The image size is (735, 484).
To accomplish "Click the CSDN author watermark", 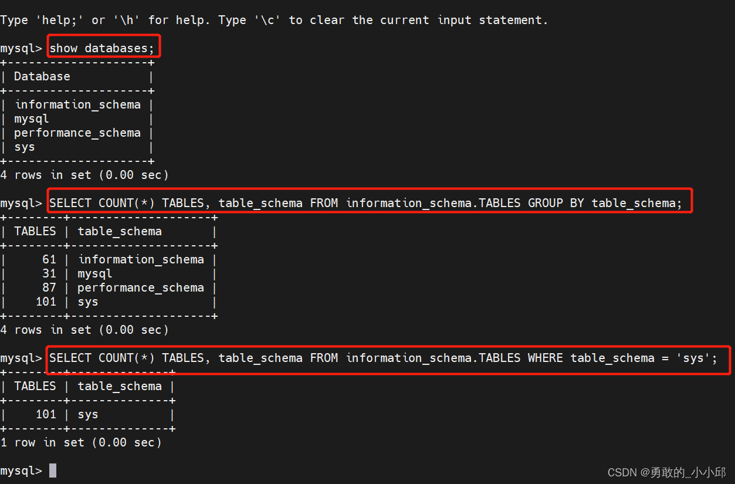I will click(x=666, y=472).
